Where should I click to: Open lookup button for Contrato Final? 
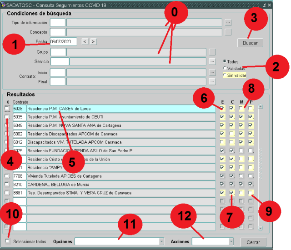[x=212, y=81]
